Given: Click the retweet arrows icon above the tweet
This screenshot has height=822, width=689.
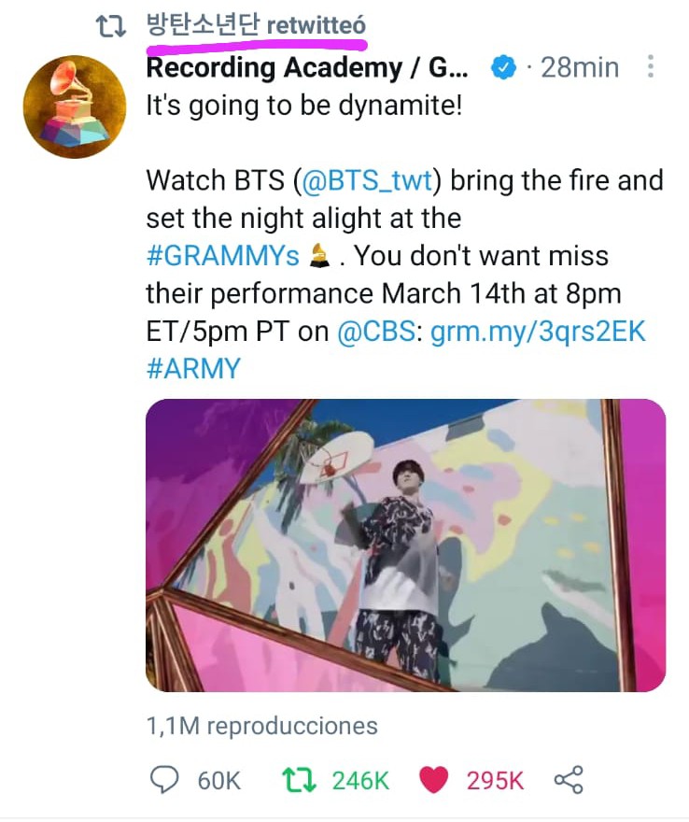Looking at the screenshot, I should pos(111,26).
